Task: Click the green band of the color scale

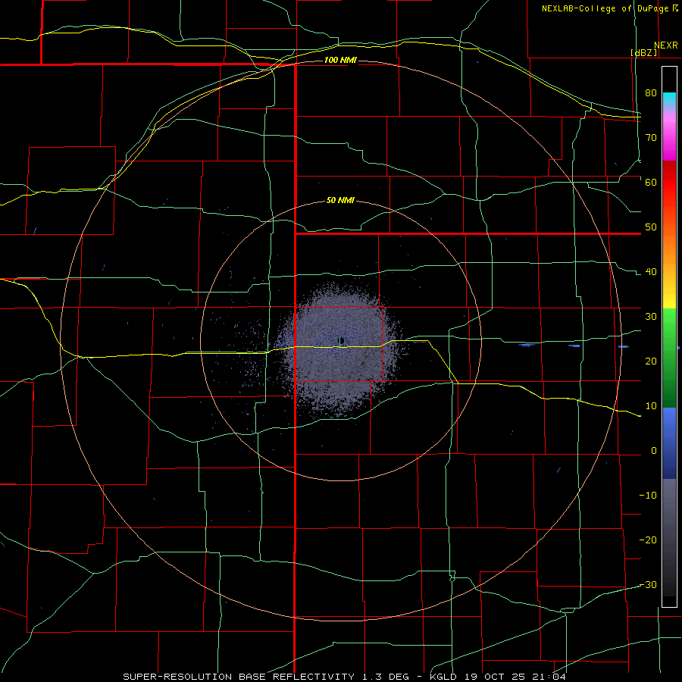Action: click(669, 358)
